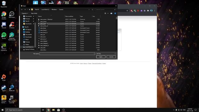Select the aero_busy file row
Image resolution: width=199 pixels, height=112 pixels.
pyautogui.click(x=69, y=28)
